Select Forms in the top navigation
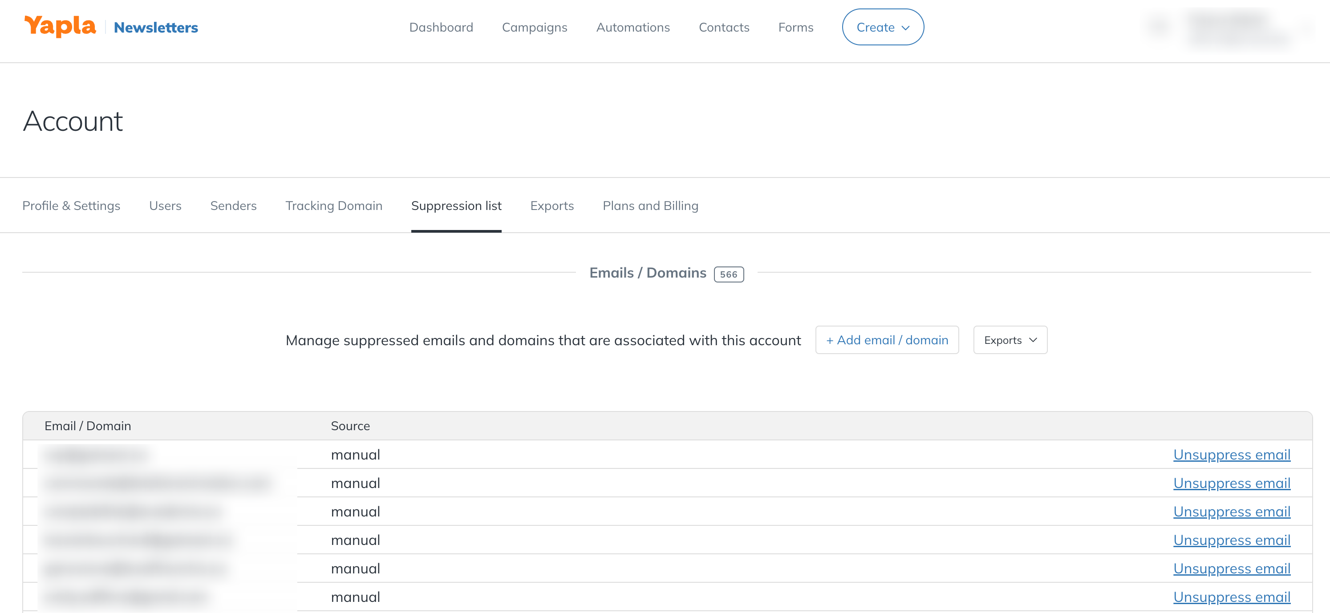The image size is (1330, 613). tap(795, 27)
